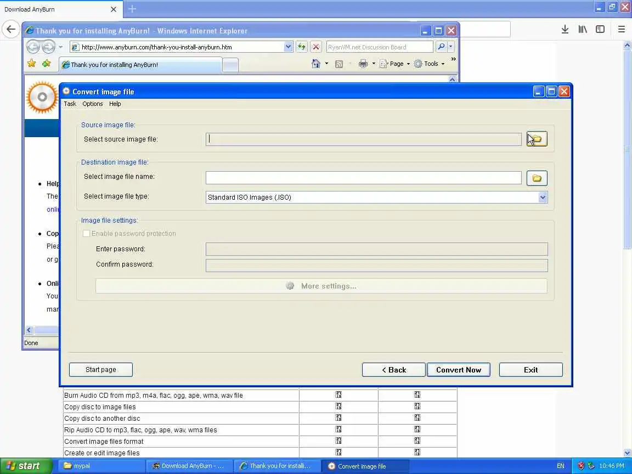Focus the source image file field
This screenshot has height=474, width=632.
tap(364, 139)
